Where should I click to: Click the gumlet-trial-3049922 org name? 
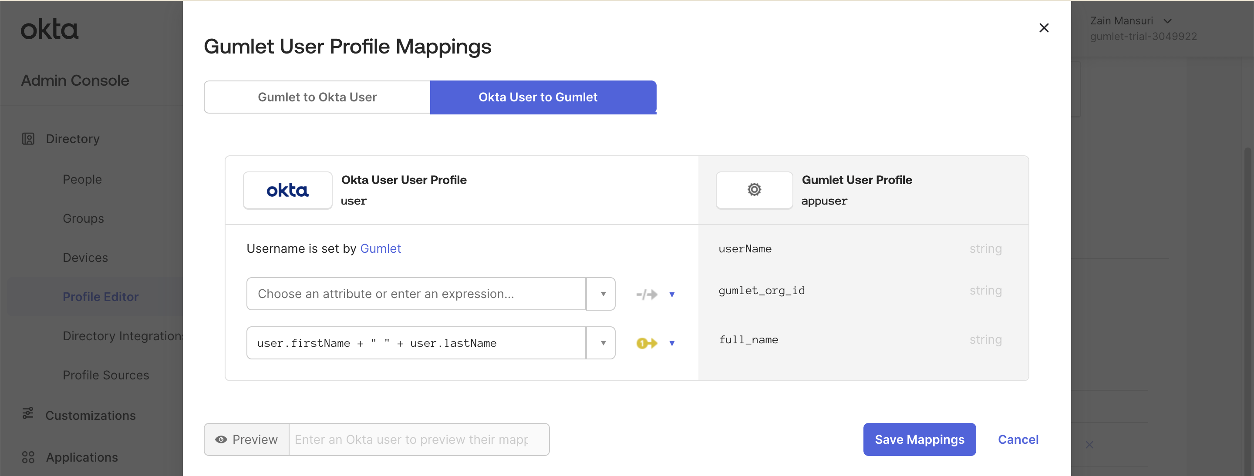coord(1143,37)
